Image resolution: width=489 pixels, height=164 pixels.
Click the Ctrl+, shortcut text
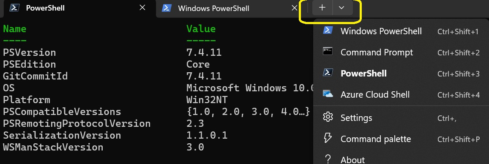tap(447, 118)
